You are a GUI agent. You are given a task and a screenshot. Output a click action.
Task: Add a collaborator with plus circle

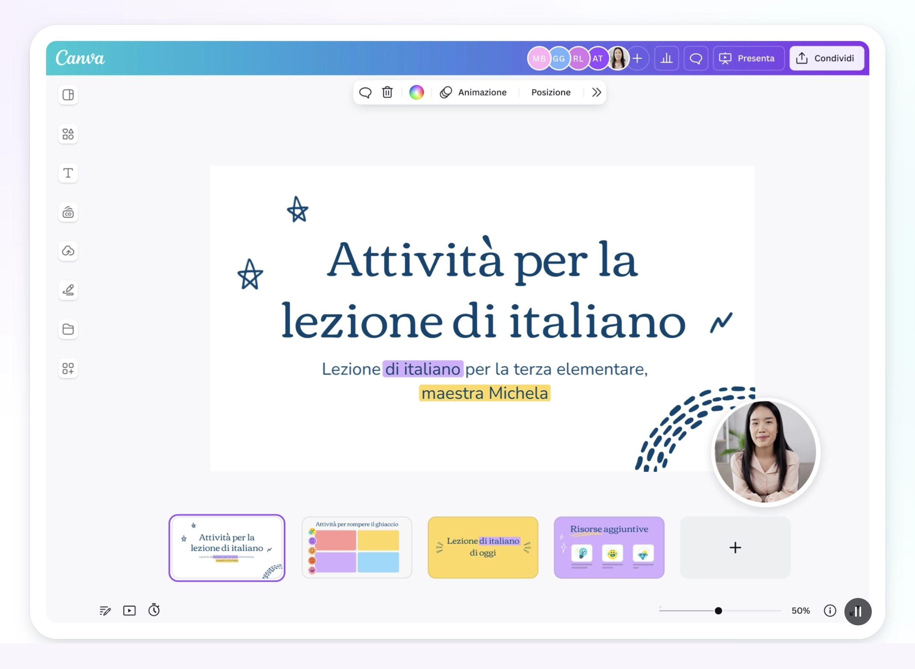(x=637, y=58)
